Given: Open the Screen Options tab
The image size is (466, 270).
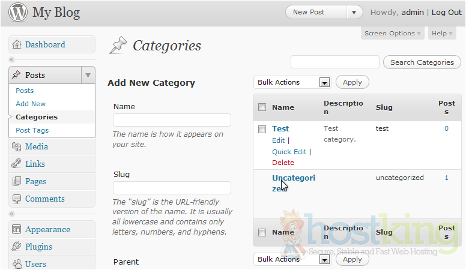Looking at the screenshot, I should coord(393,34).
